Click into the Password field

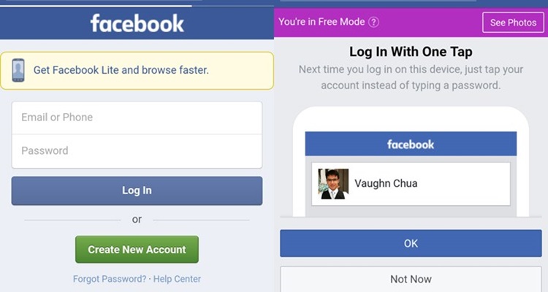(137, 151)
